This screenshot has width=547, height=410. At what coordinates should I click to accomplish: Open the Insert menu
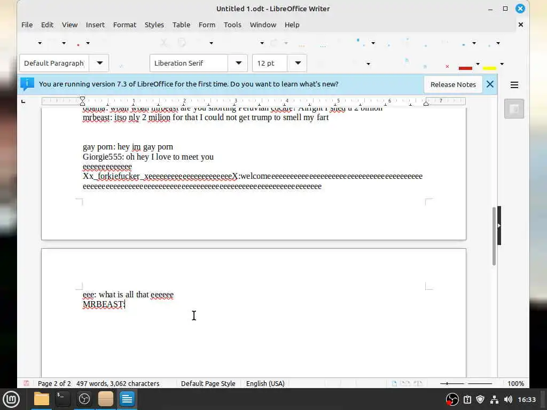pyautogui.click(x=95, y=25)
